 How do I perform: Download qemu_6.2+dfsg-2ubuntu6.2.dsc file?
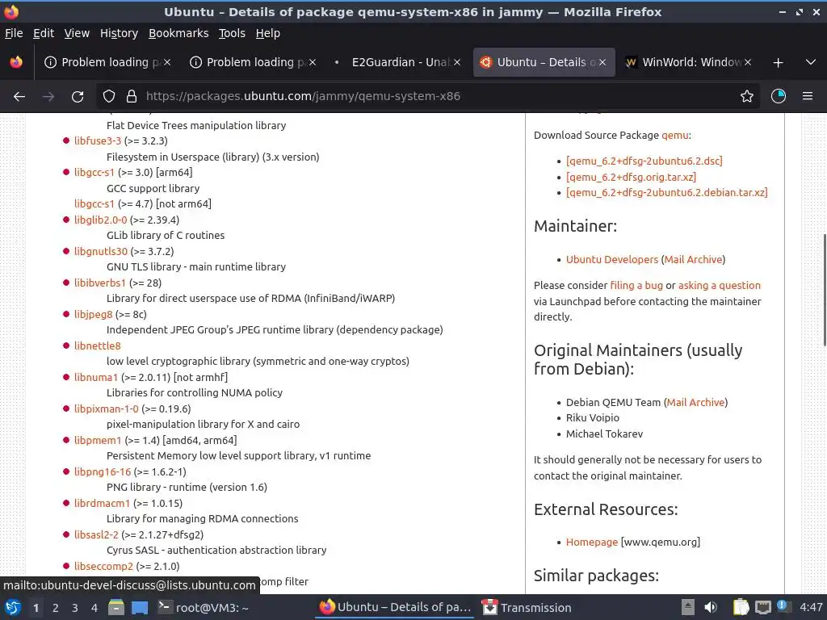point(644,161)
